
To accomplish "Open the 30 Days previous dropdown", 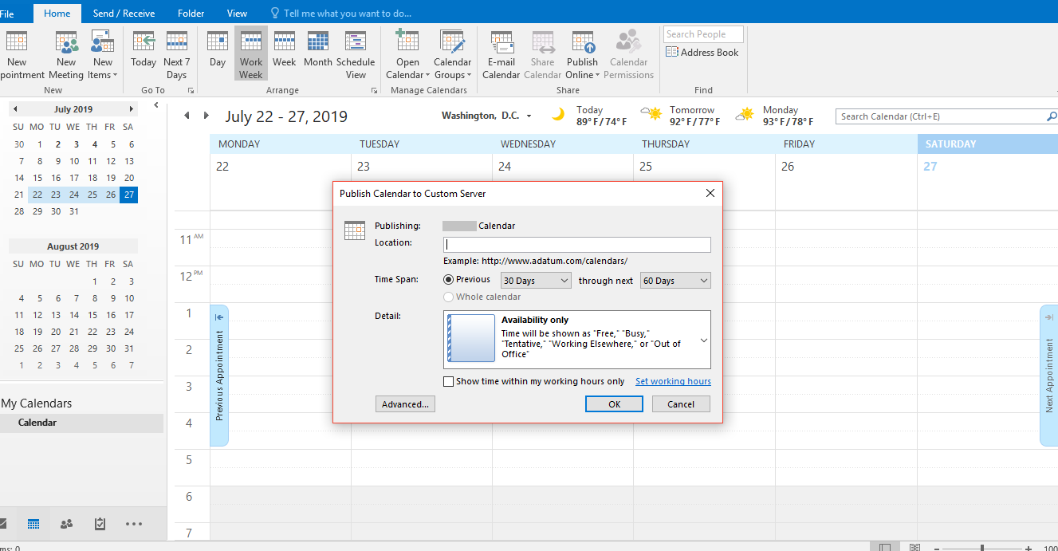I will 536,281.
